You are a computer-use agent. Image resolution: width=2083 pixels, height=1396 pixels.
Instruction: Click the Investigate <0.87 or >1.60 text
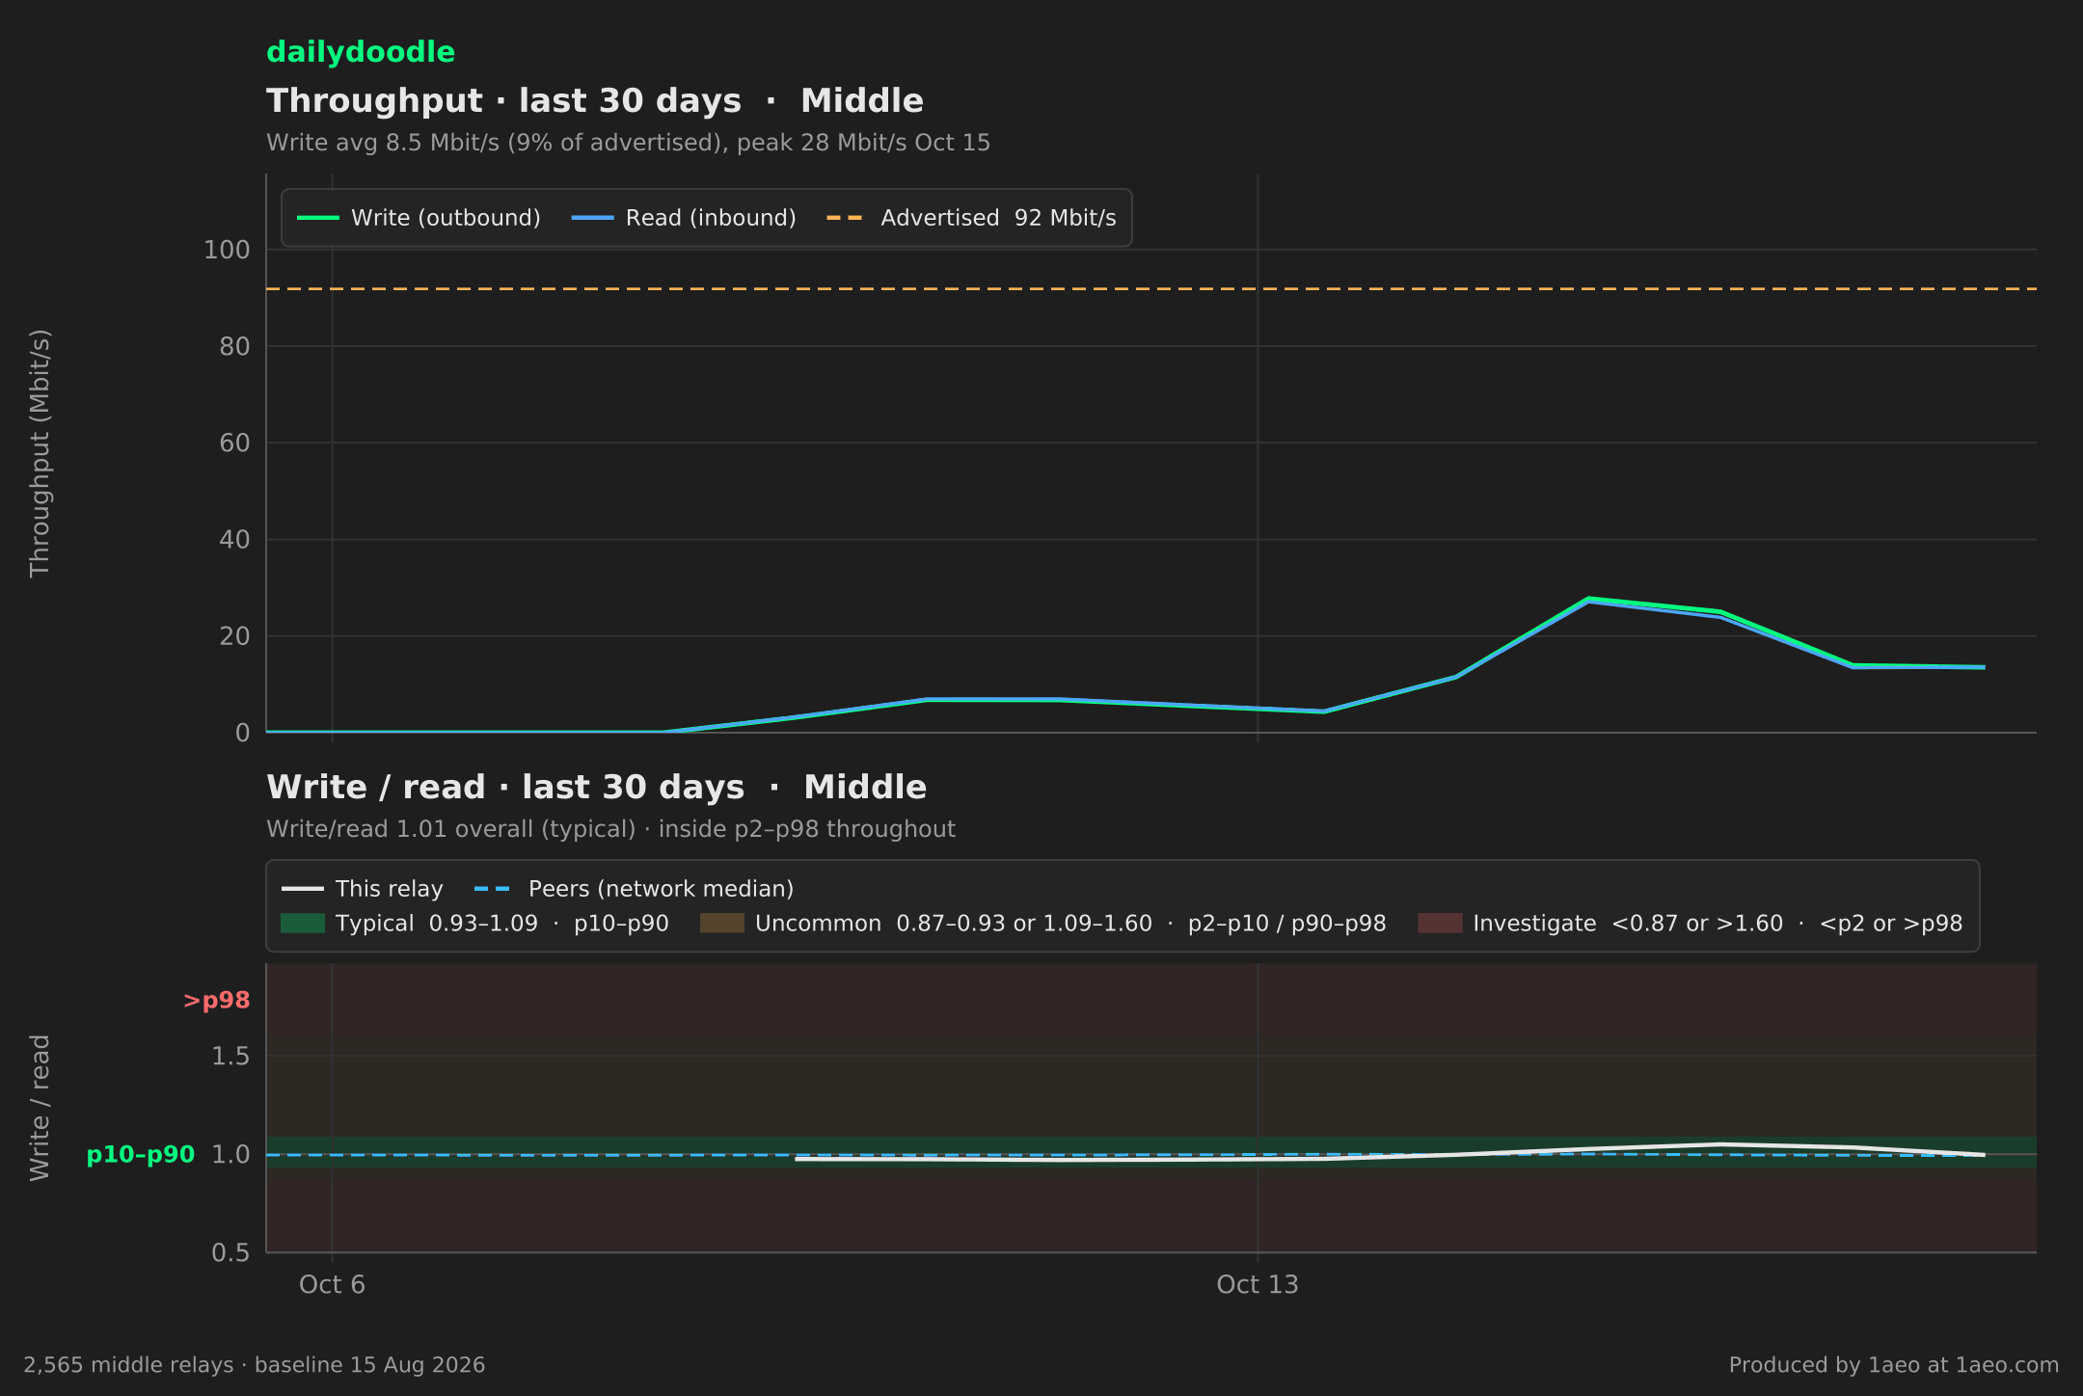click(1718, 924)
